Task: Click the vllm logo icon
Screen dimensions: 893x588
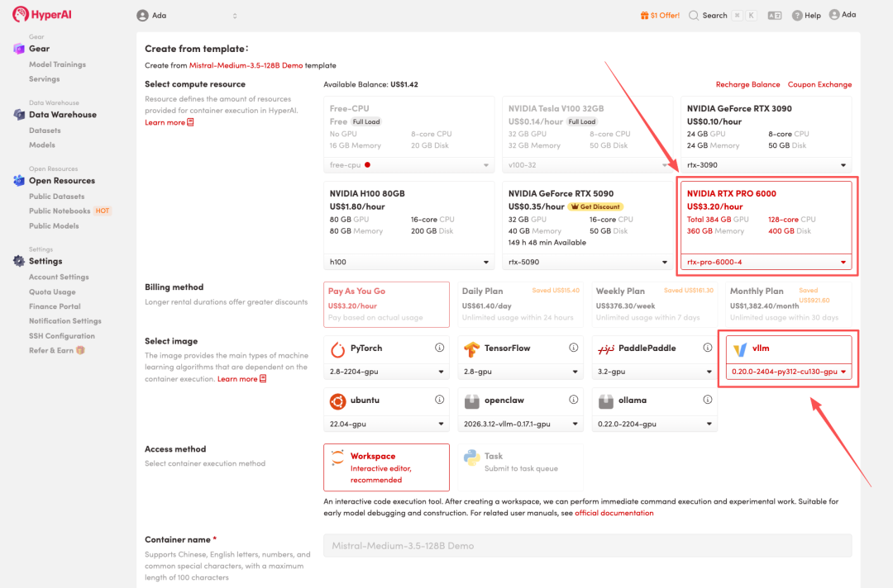Action: [740, 349]
